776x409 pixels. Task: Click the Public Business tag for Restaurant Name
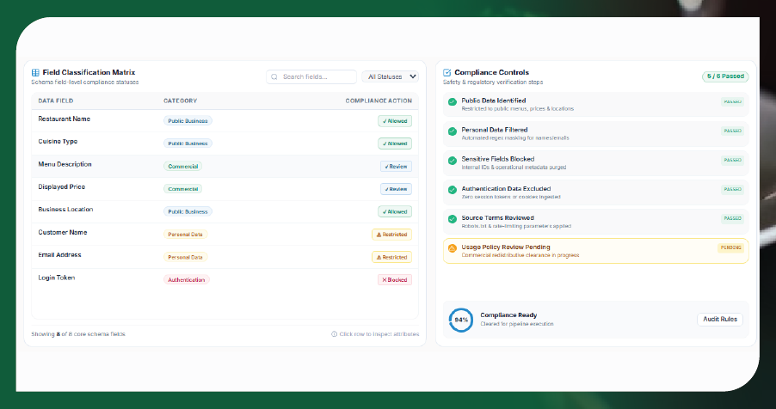[188, 120]
